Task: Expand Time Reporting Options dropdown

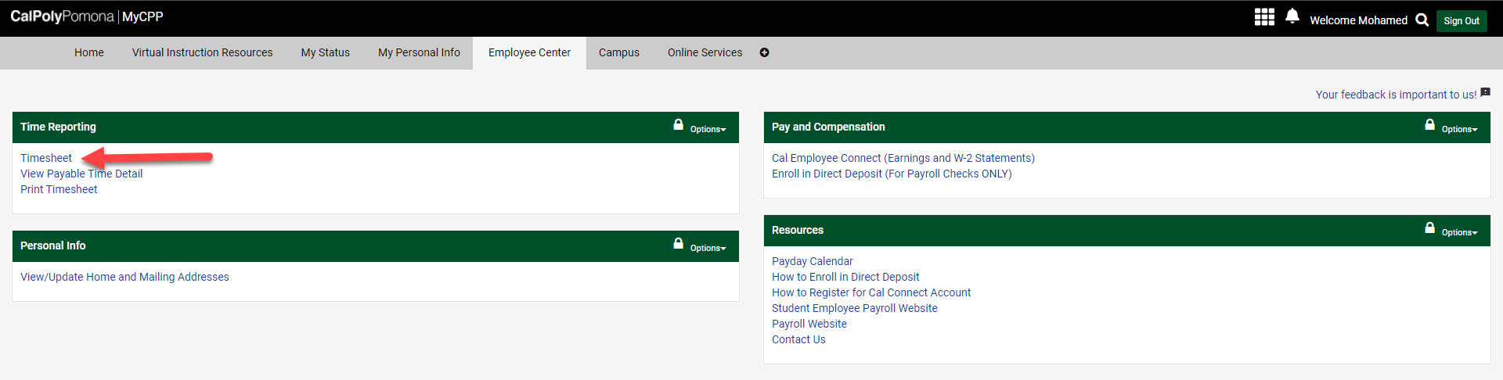Action: pos(708,129)
